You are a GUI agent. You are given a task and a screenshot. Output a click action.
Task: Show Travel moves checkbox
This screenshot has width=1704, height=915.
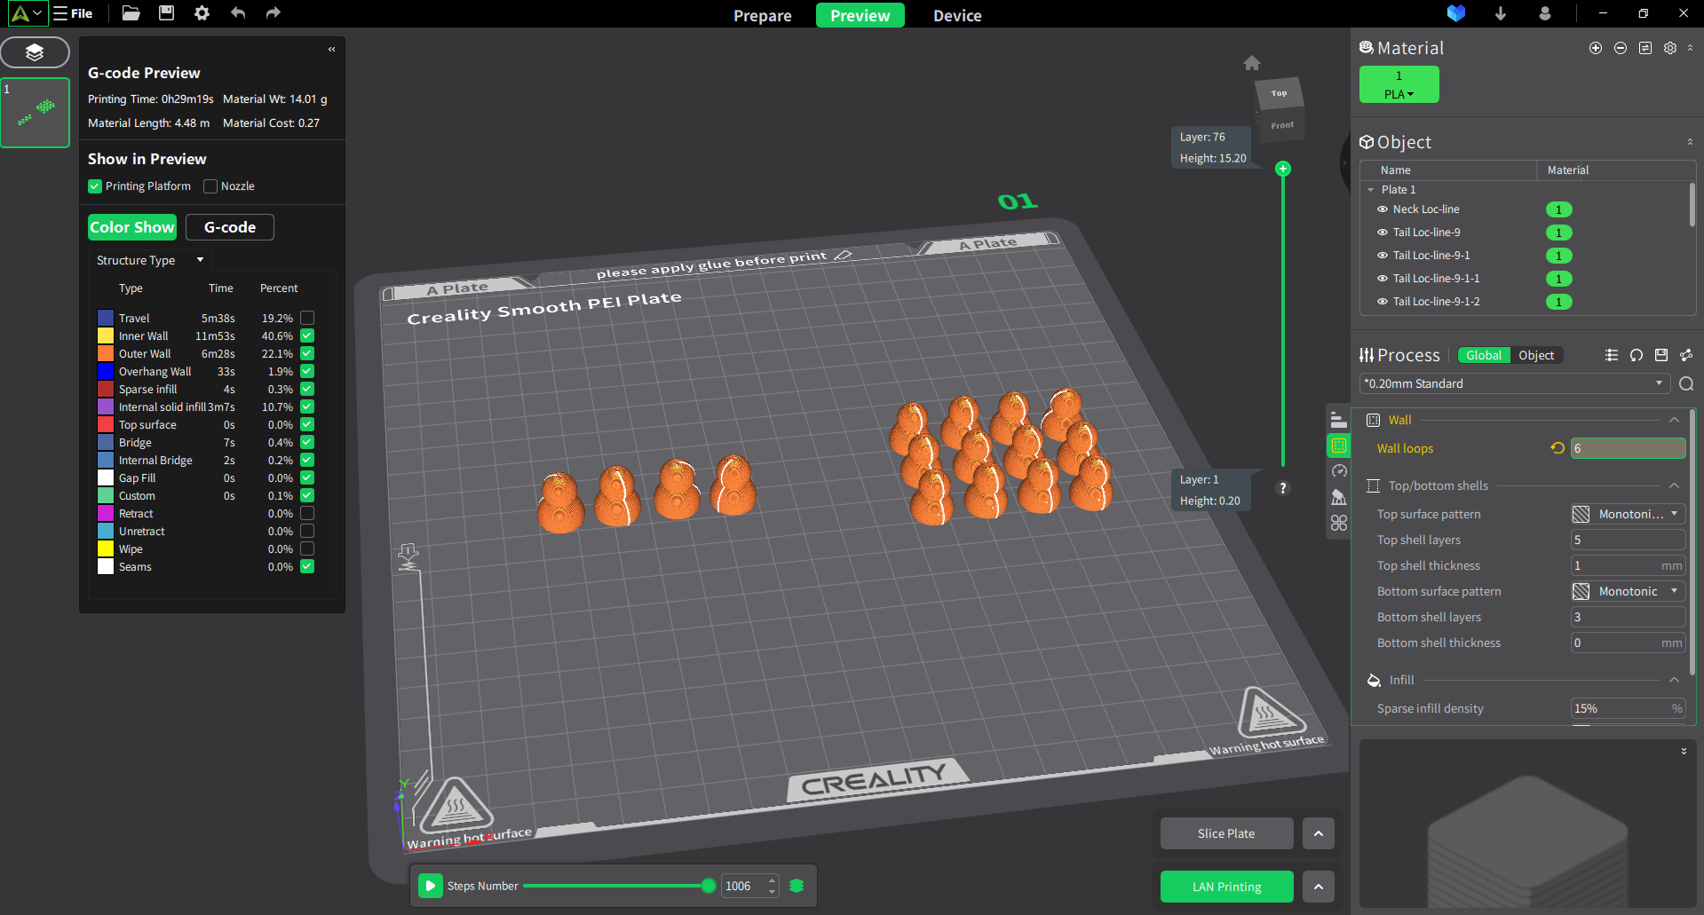[x=307, y=318]
